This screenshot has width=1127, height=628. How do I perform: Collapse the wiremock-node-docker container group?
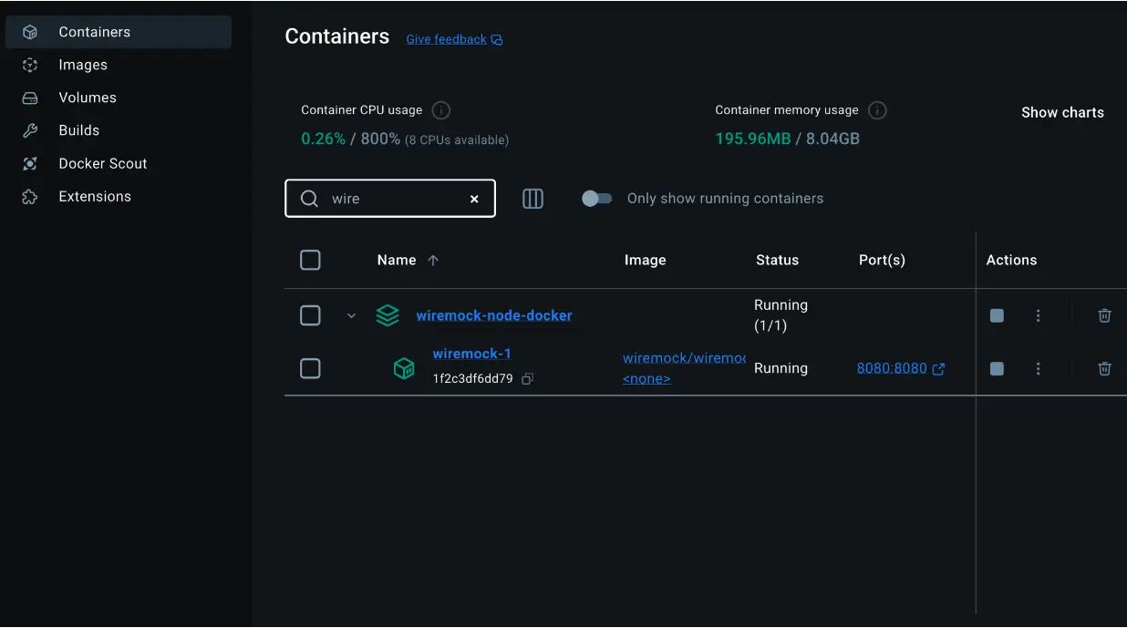[x=351, y=315]
